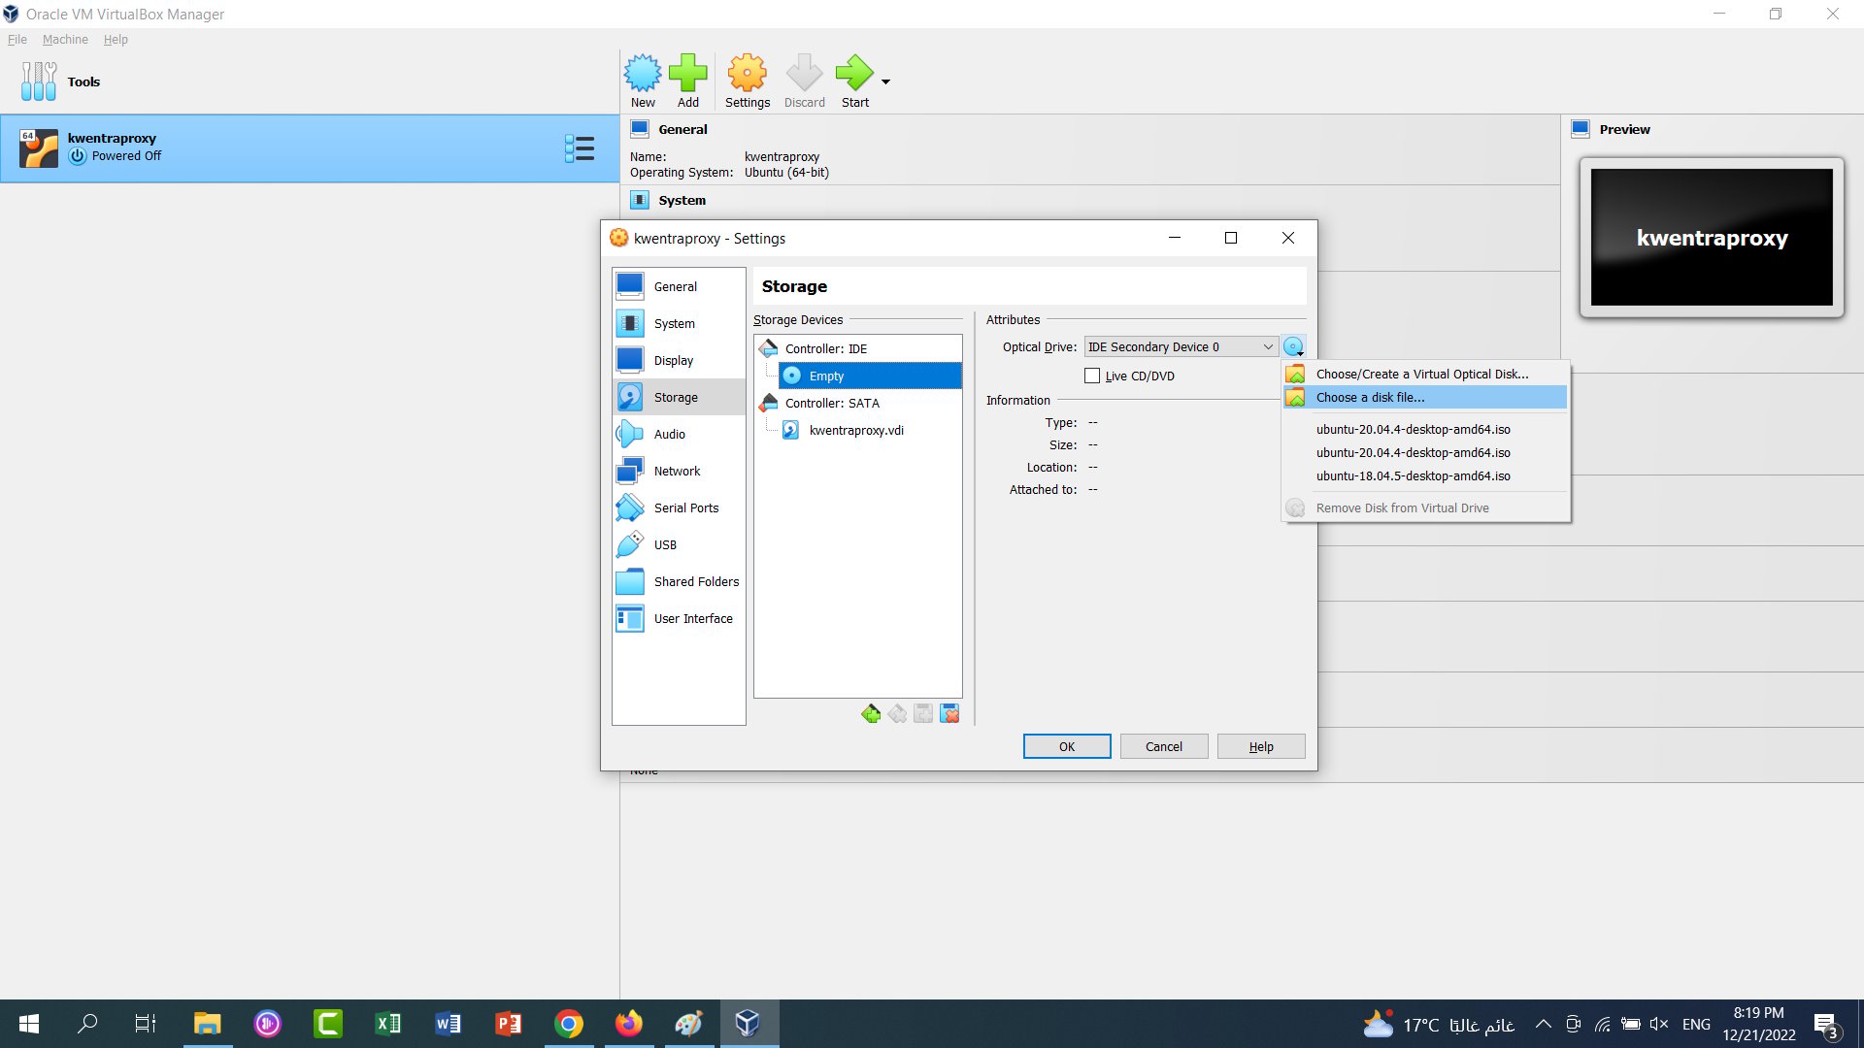The width and height of the screenshot is (1864, 1048).
Task: Expand the Start button dropdown arrow
Action: pyautogui.click(x=885, y=82)
